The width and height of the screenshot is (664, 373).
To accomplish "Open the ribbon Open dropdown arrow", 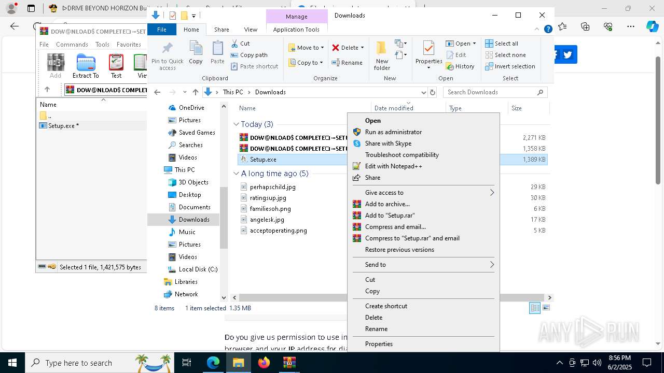I will coord(474,44).
